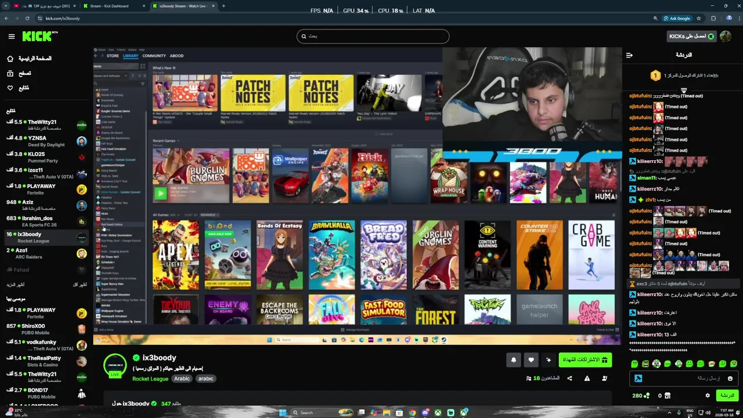Report the stream using the warning triangle icon
The image size is (743, 418).
(587, 378)
